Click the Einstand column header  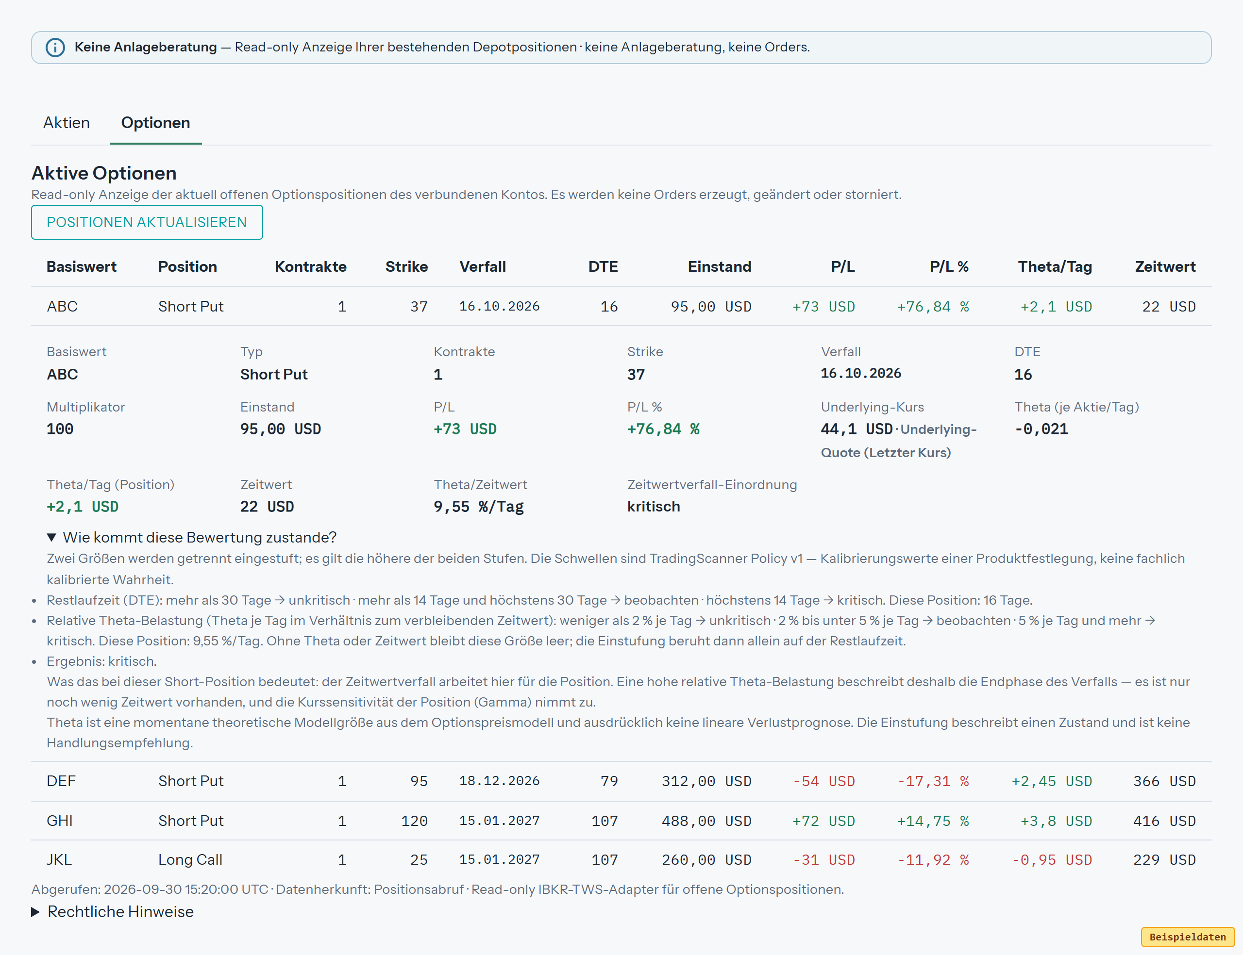719,266
